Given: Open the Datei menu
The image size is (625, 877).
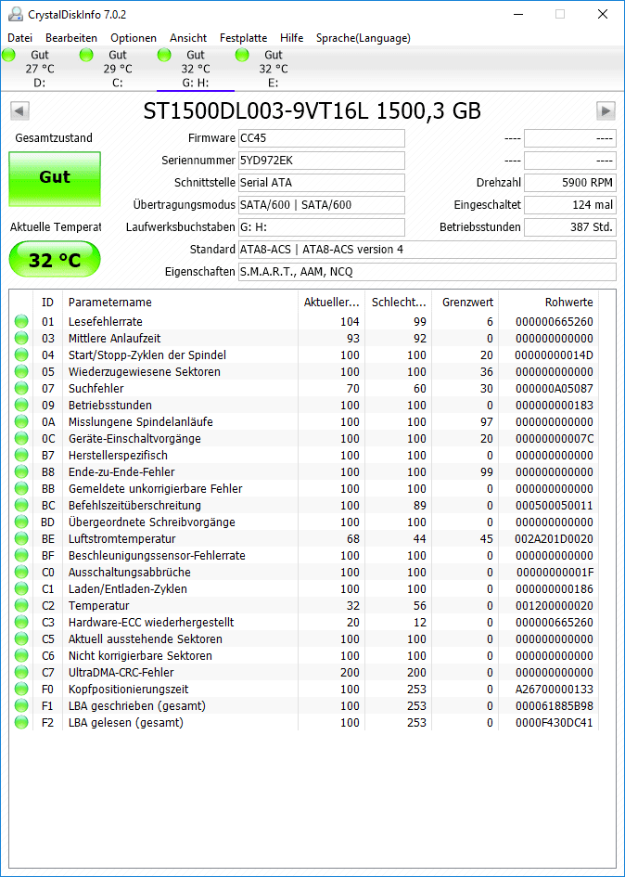Looking at the screenshot, I should point(20,38).
